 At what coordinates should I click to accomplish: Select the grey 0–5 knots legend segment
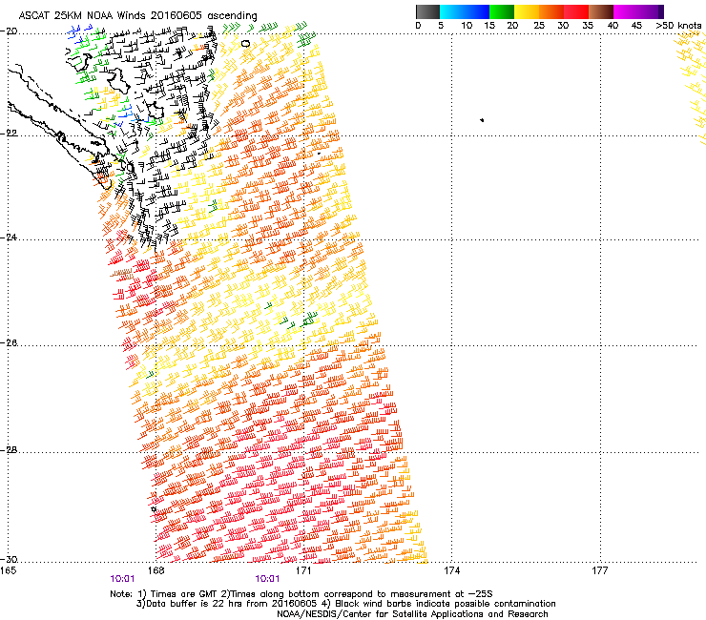coord(427,11)
